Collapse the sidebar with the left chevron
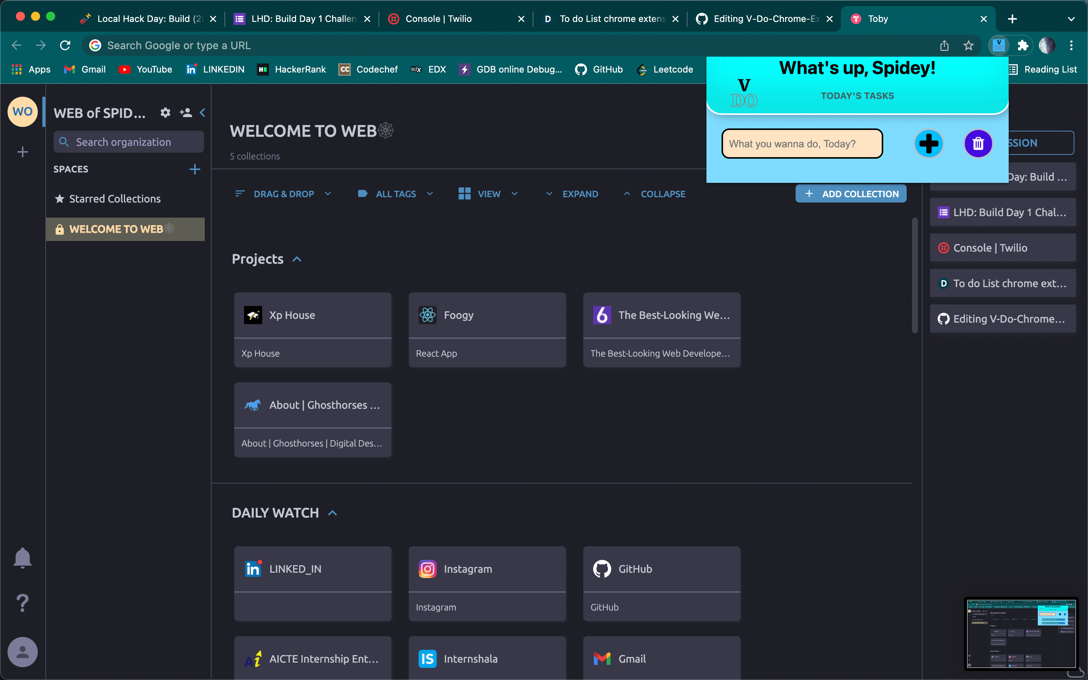Screen dimensions: 1088x680 (202, 113)
